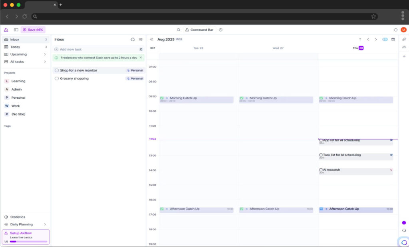Click Personal tag on Grocery shopping
Viewport: 409px width, 247px height.
pyautogui.click(x=135, y=79)
